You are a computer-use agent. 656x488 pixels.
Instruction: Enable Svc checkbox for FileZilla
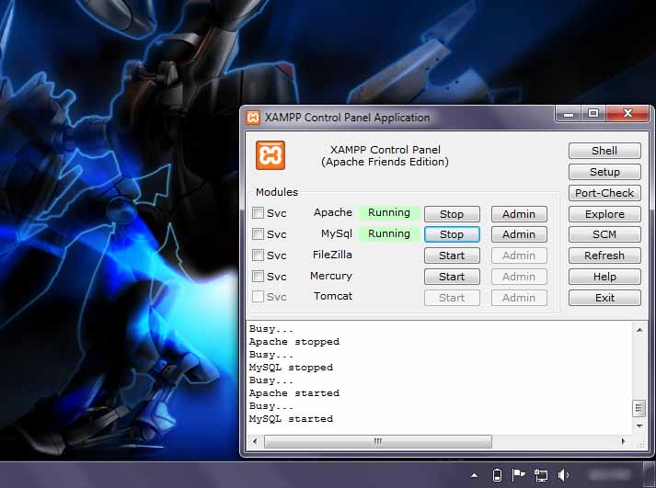click(258, 255)
